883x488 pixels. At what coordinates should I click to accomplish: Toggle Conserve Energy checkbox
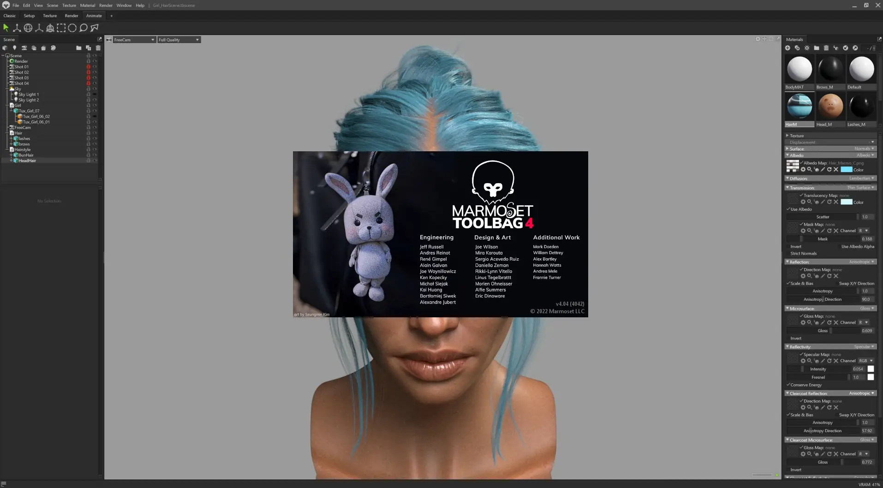click(788, 385)
